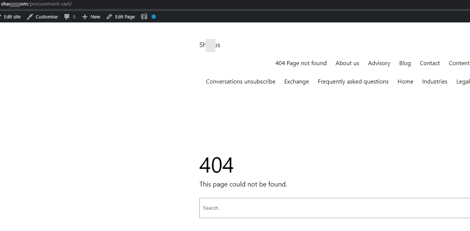Open the Yoast SEO icon menu
The width and height of the screenshot is (470, 231).
click(144, 17)
